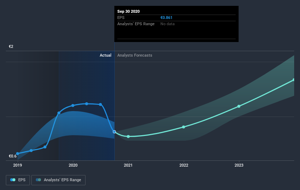Select the mid-2020 peak EPS point
The height and width of the screenshot is (190, 300).
(87, 104)
